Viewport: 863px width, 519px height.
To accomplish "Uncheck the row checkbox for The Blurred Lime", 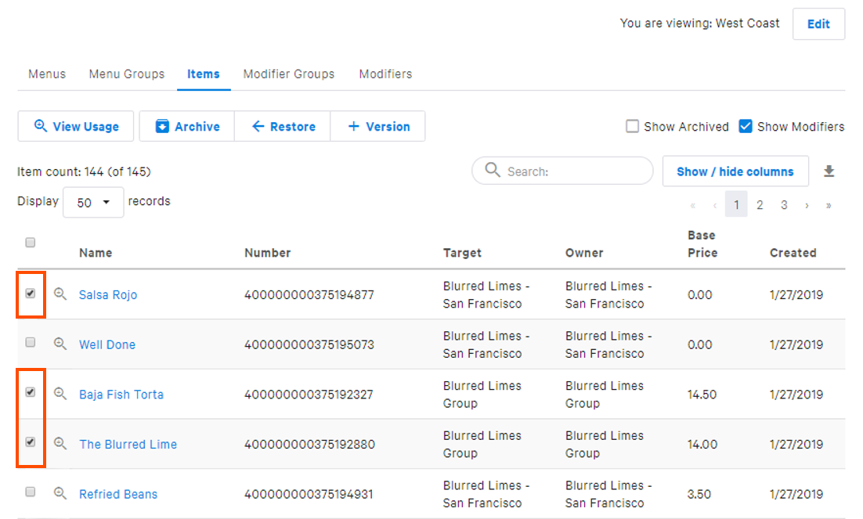I will (x=30, y=444).
